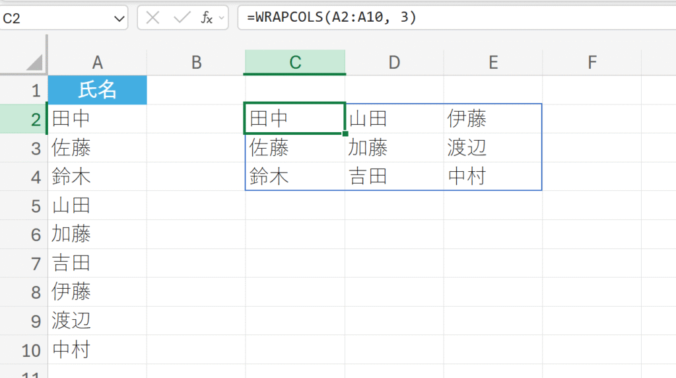This screenshot has width=676, height=378.
Task: Select empty cell B2
Action: click(x=196, y=119)
